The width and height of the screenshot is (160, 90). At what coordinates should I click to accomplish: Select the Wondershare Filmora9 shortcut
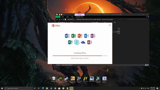pyautogui.click(x=98, y=79)
